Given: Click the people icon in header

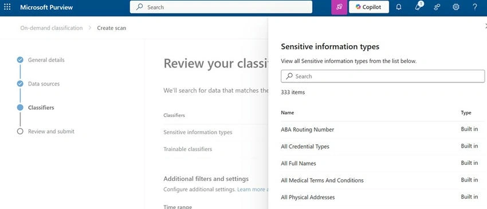Looking at the screenshot, I should tap(437, 7).
